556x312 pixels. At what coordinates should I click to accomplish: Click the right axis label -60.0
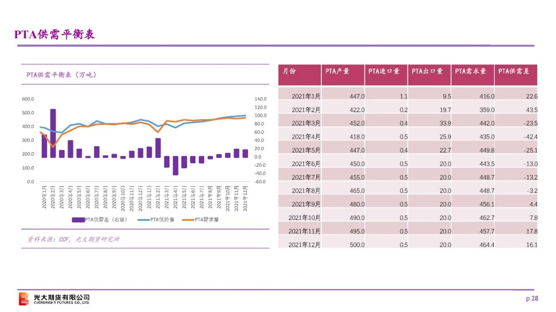click(260, 181)
